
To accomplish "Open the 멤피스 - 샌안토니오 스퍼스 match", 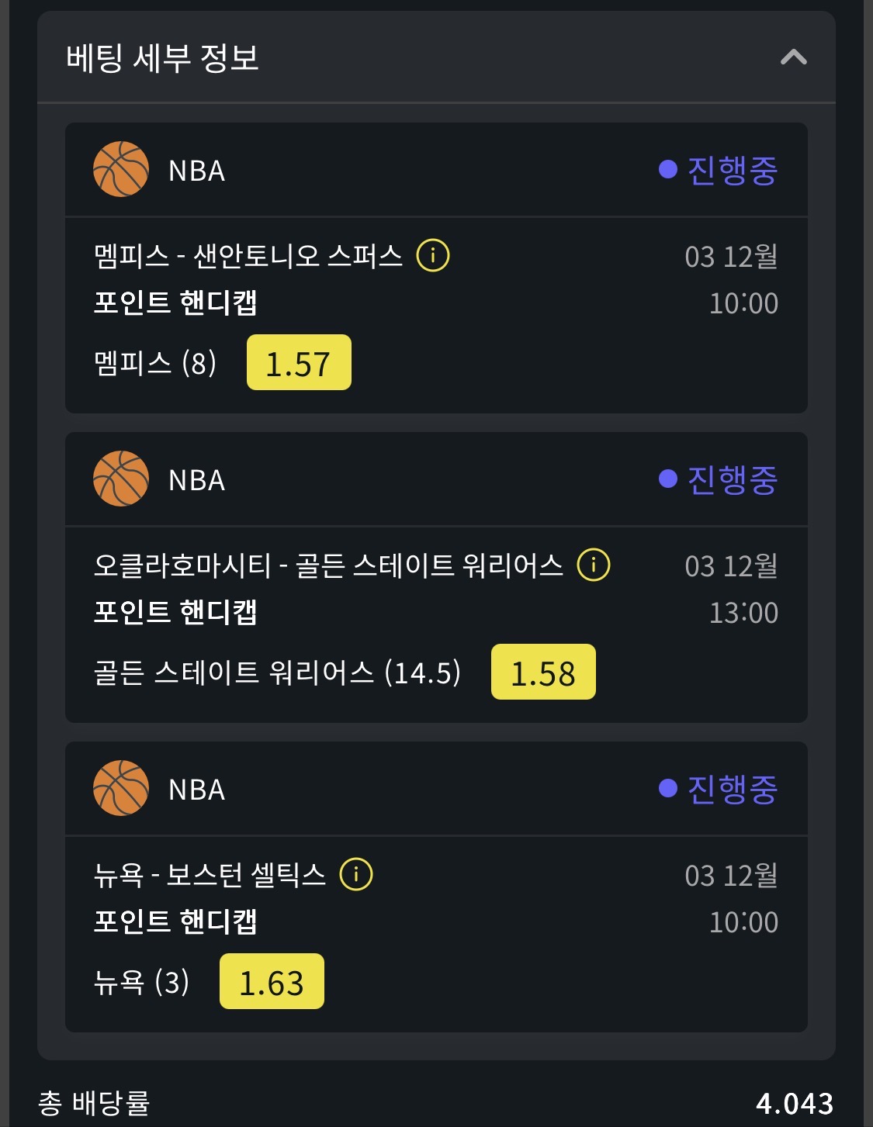I will point(248,256).
